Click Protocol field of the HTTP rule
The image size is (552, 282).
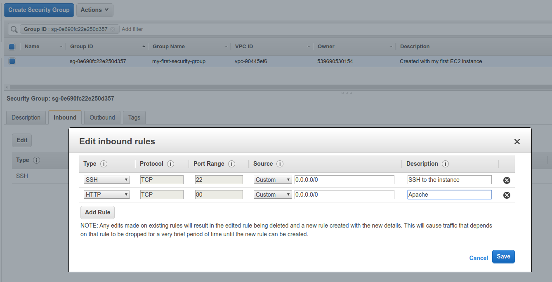162,195
